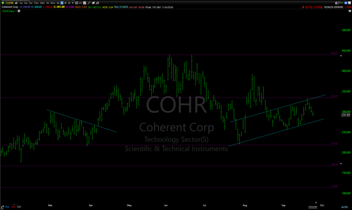Image resolution: width=352 pixels, height=210 pixels.
Task: Click the C: 291.89 close value in header
Action: click(59, 7)
